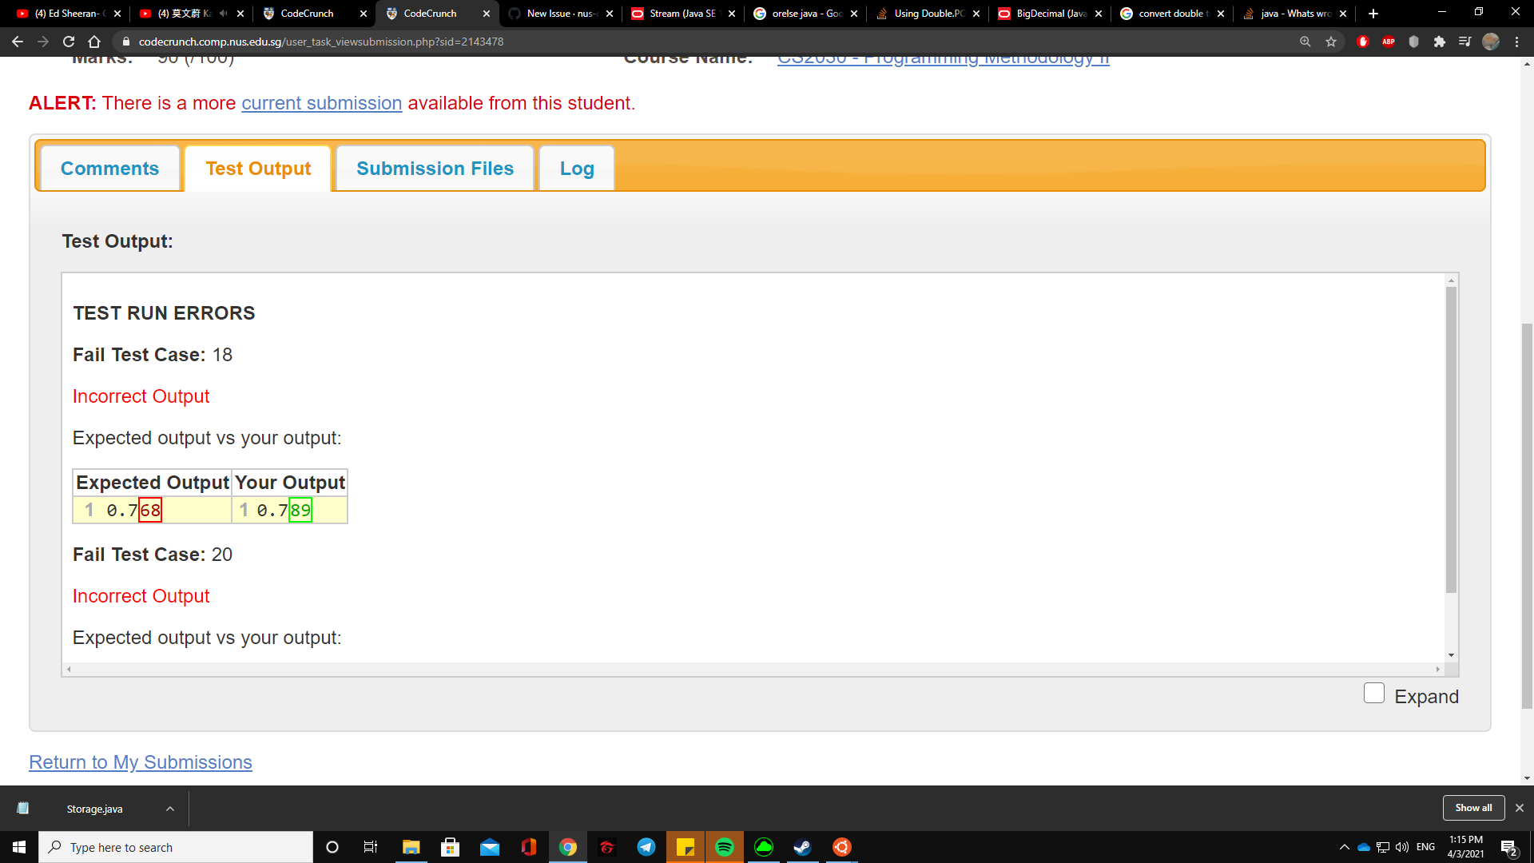Click Return to My Submissions link

click(141, 762)
